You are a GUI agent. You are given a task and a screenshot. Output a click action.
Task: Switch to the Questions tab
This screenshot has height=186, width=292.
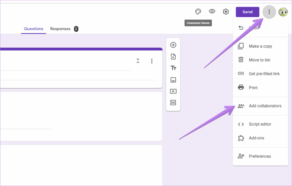[33, 28]
